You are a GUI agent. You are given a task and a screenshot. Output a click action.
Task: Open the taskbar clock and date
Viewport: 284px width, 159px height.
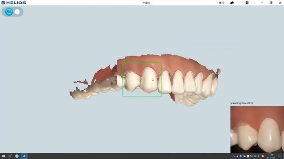pos(271,156)
